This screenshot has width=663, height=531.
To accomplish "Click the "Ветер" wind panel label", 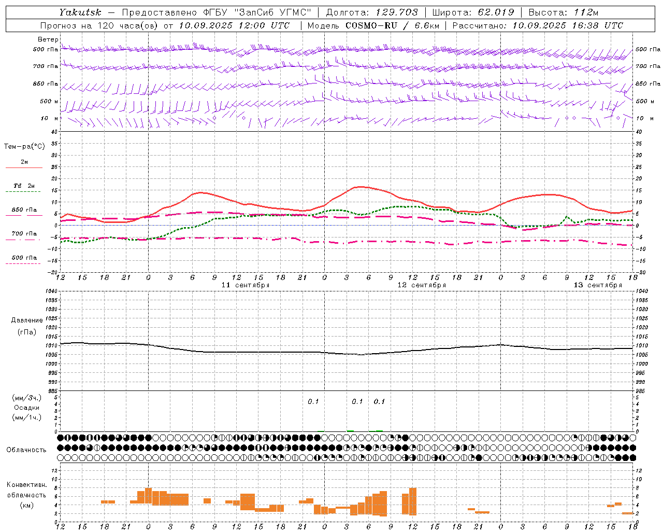I will (x=48, y=39).
